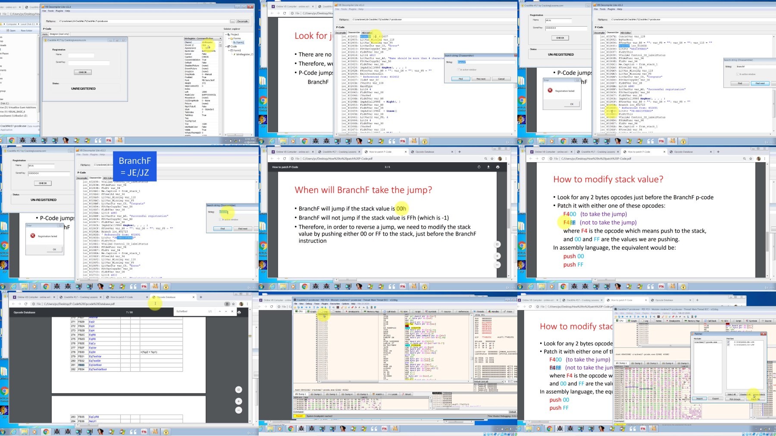Open the Breakpoints tab in the x32dbg window without the Patches dialog

click(x=353, y=311)
